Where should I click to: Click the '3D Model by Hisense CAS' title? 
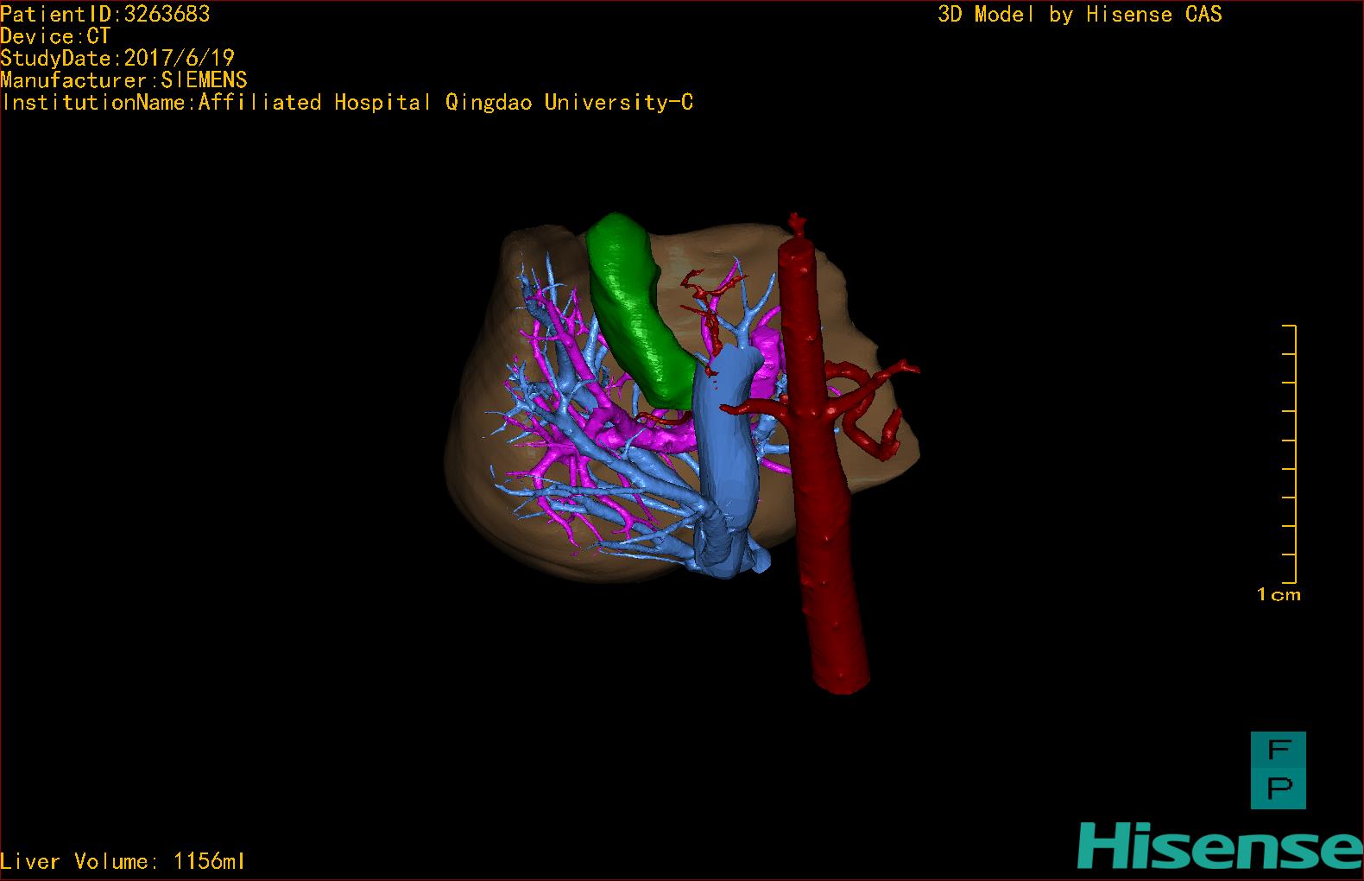pos(1080,15)
